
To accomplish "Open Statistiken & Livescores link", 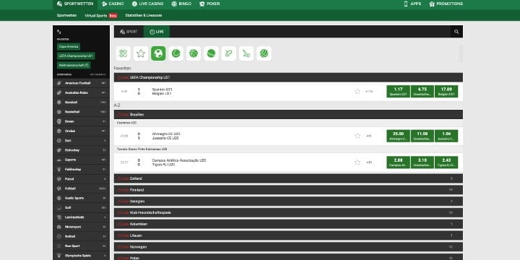I will [x=144, y=15].
